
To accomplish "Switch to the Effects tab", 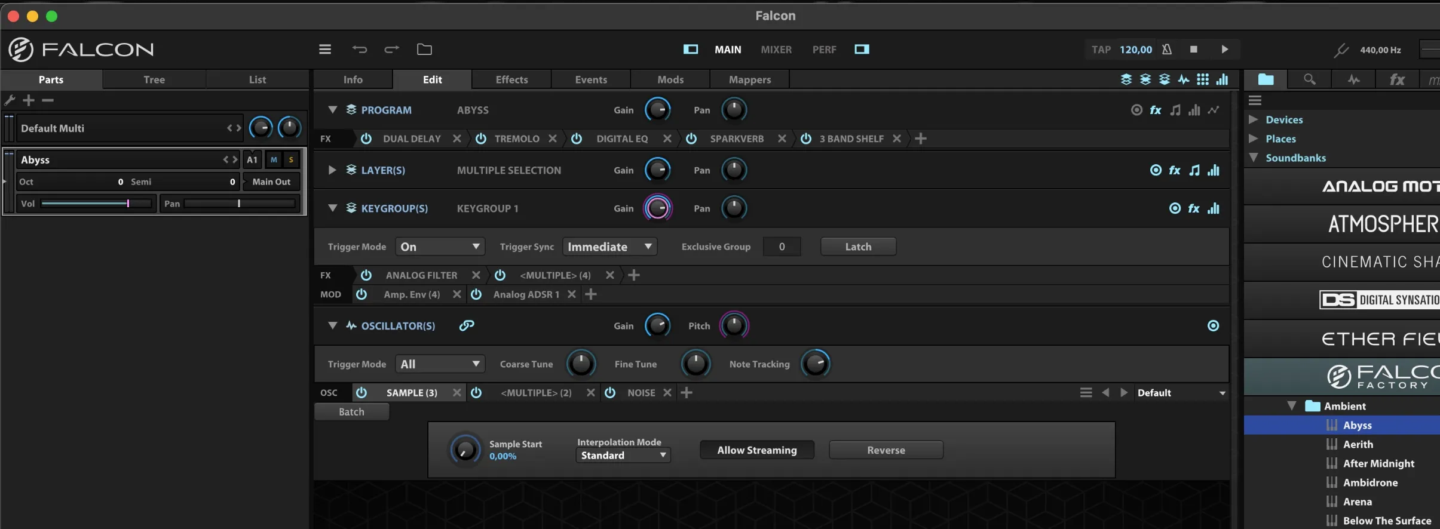I will click(511, 79).
